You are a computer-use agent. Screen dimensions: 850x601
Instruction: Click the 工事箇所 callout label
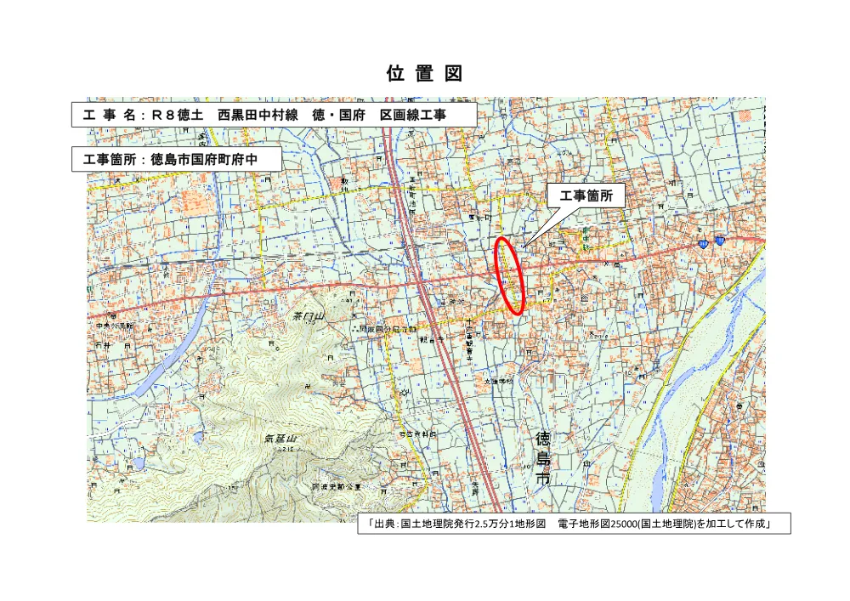pyautogui.click(x=586, y=196)
